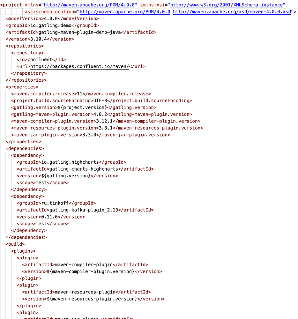This screenshot has height=319, width=298.
Task: Click the maven-jar-plugin.version 3.3.0 line
Action: click(x=91, y=135)
